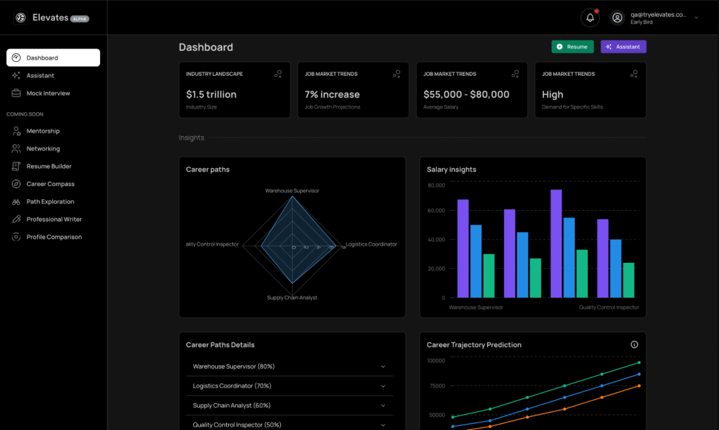Click the Resume Builder document icon
Screen dimensions: 719x430
point(16,166)
